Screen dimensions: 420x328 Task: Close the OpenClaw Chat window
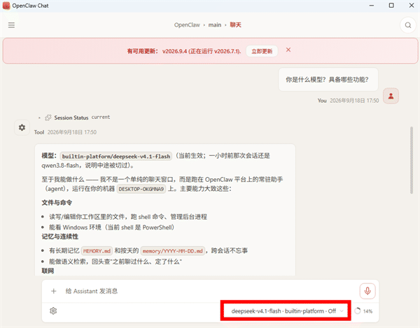(412, 6)
